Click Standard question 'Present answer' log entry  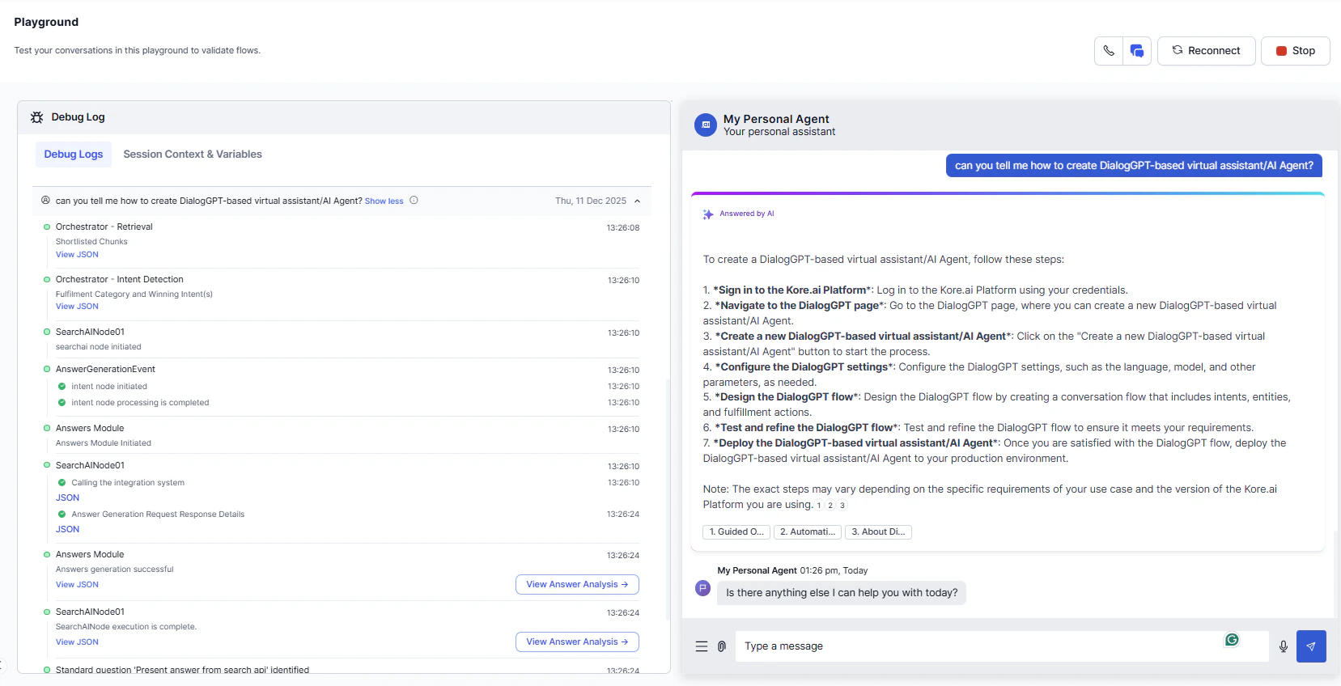pos(182,670)
